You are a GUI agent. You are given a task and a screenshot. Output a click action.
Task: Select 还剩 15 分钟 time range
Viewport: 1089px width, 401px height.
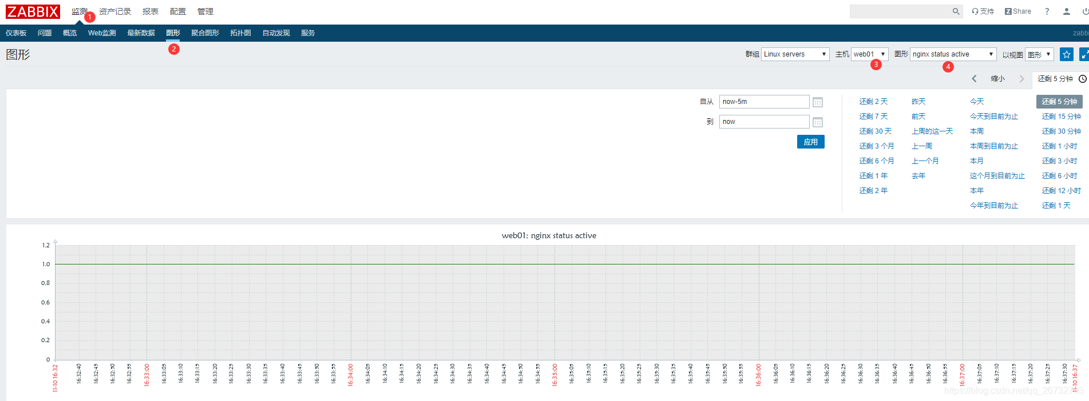1062,117
